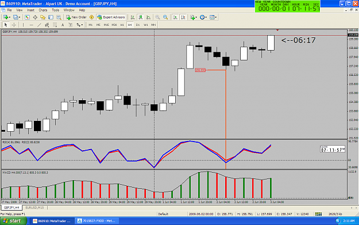
Task: Switch to 860910: MetaTrader taskbar button
Action: point(53,221)
